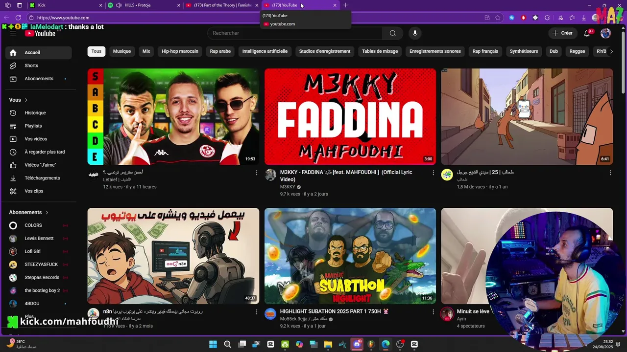Select Tables de mixage chip
Image resolution: width=627 pixels, height=352 pixels.
point(380,51)
